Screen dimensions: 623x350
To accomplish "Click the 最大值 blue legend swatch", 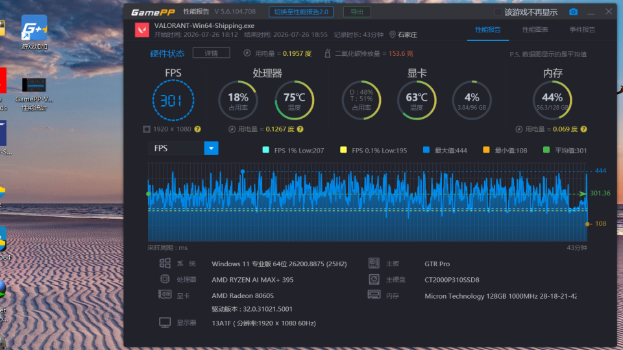I will [426, 150].
